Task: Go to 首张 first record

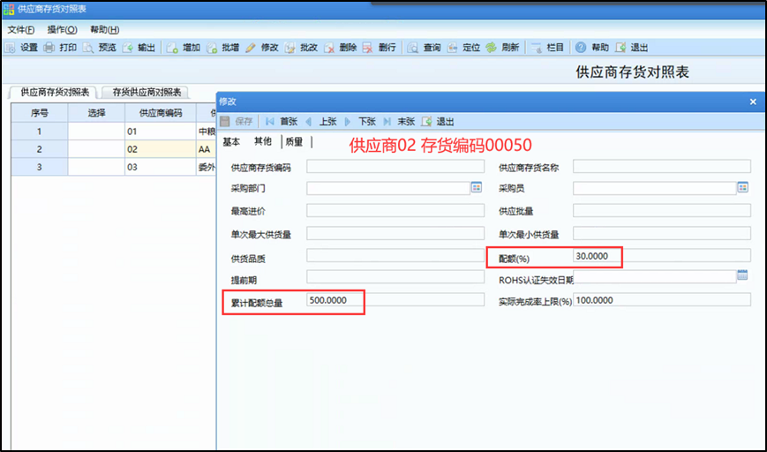Action: click(x=282, y=121)
